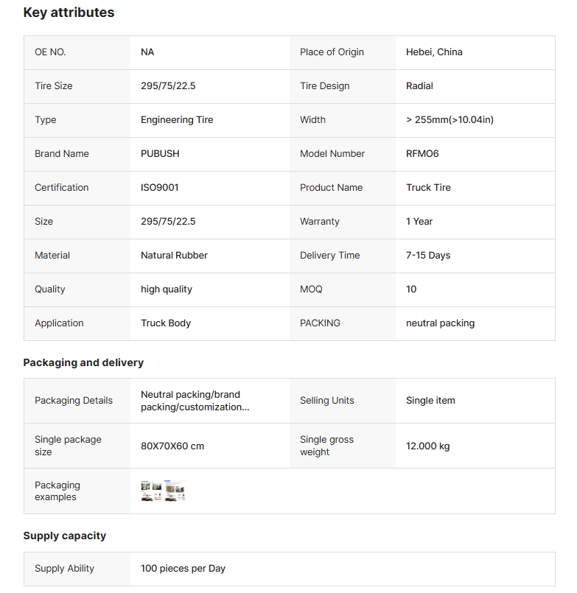Click the ISO9001 certification value

click(x=159, y=188)
